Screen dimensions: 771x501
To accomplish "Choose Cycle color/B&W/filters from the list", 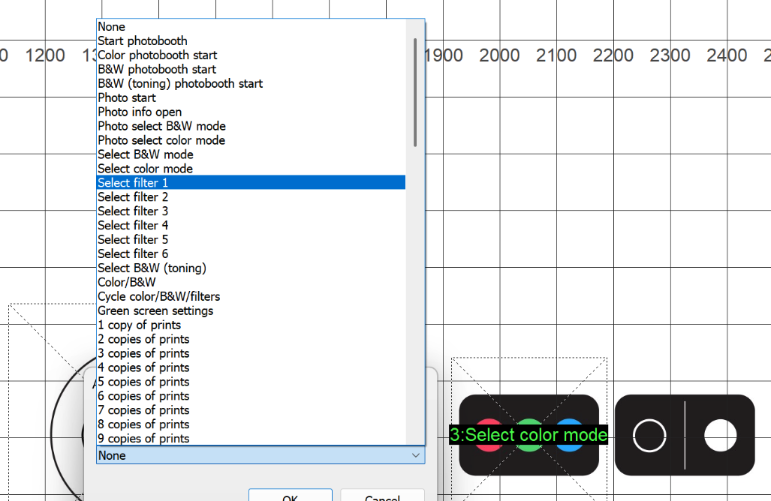I will pos(158,296).
